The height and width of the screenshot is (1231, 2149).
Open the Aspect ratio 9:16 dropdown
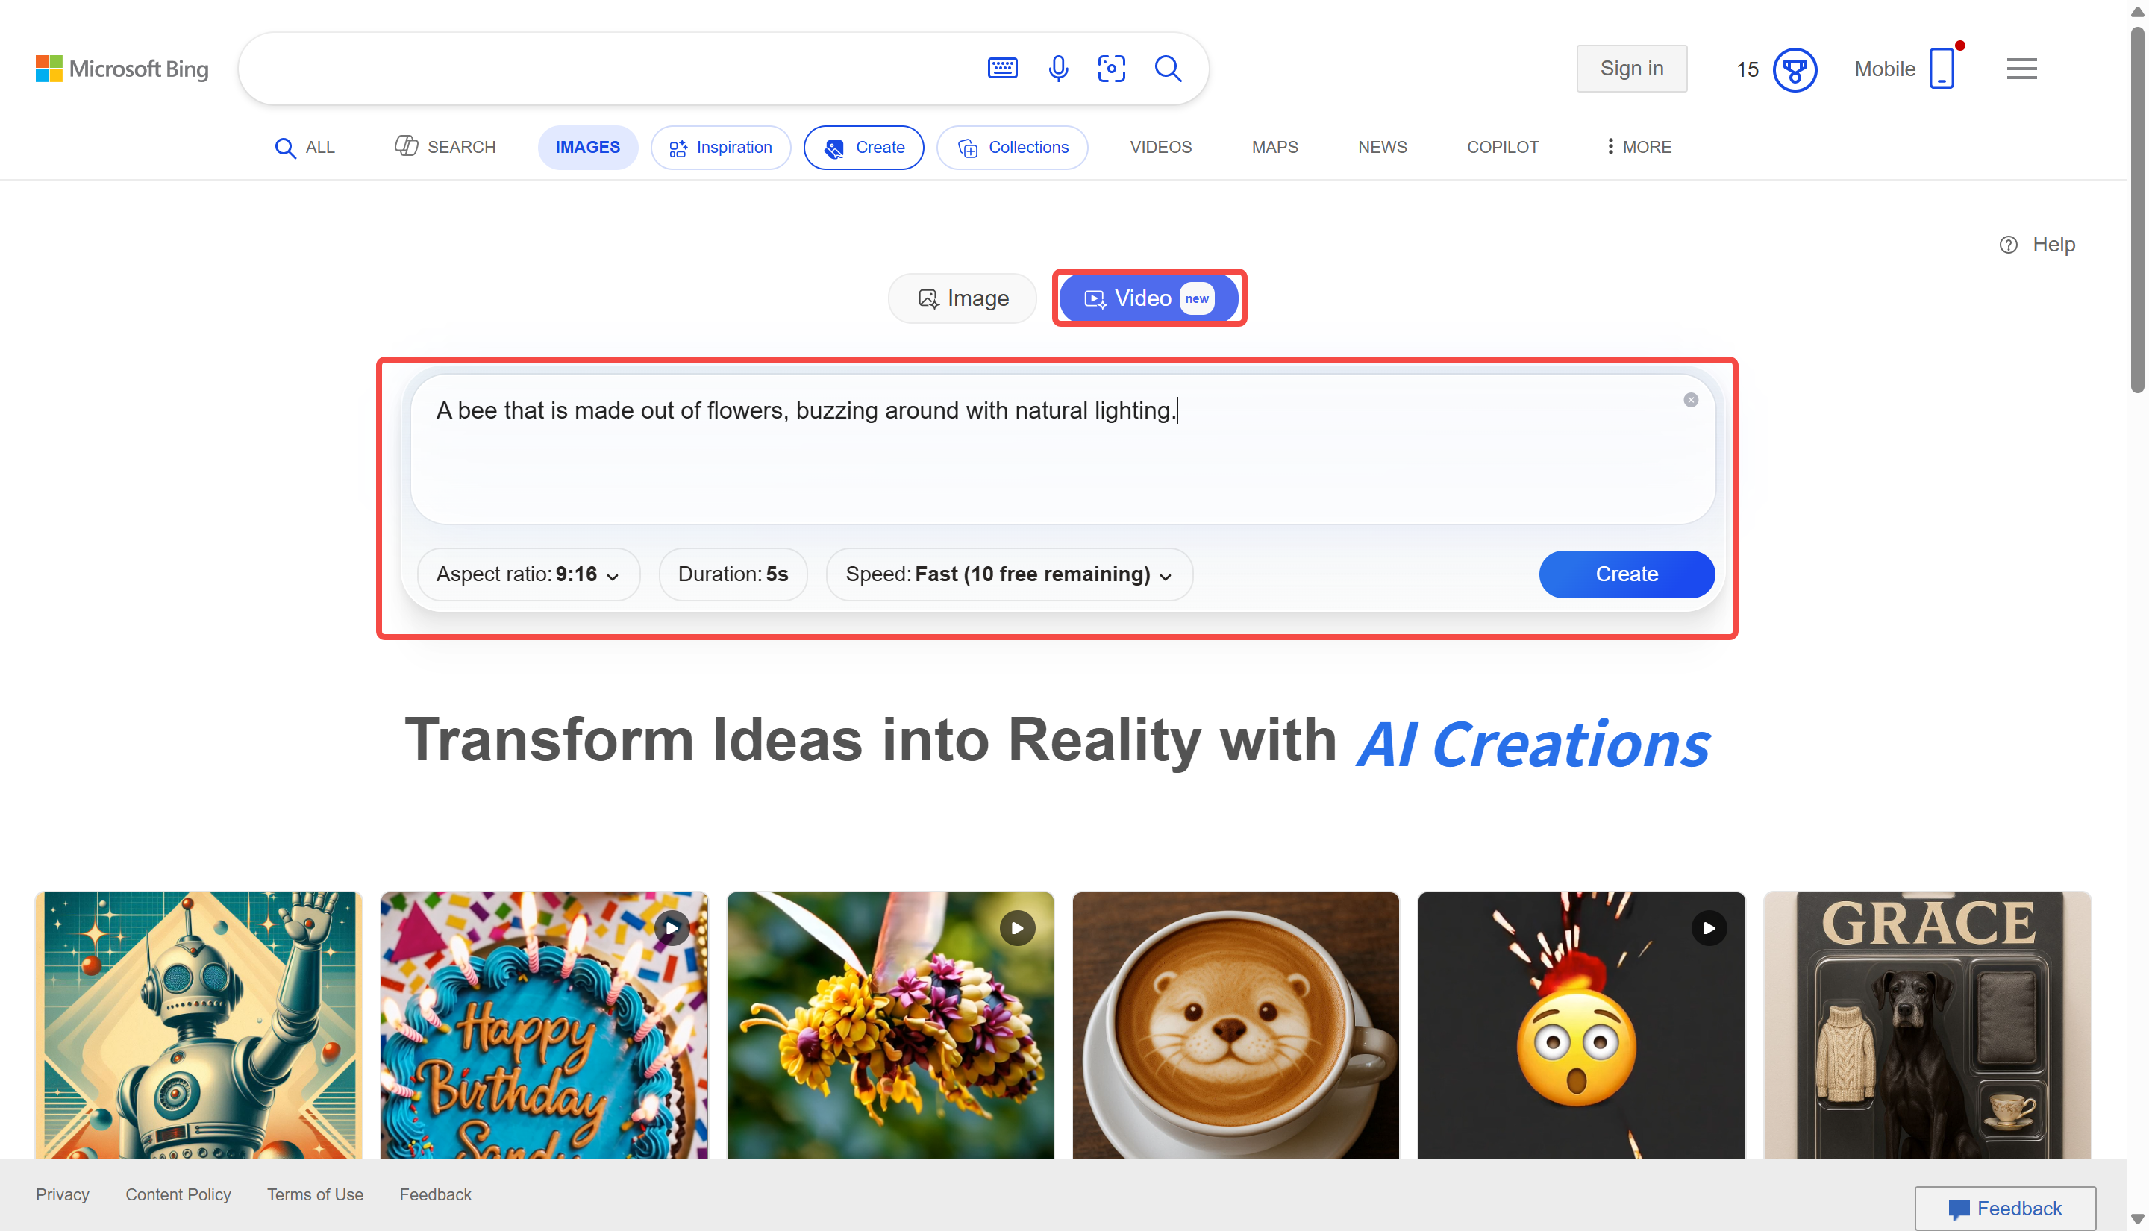click(528, 574)
